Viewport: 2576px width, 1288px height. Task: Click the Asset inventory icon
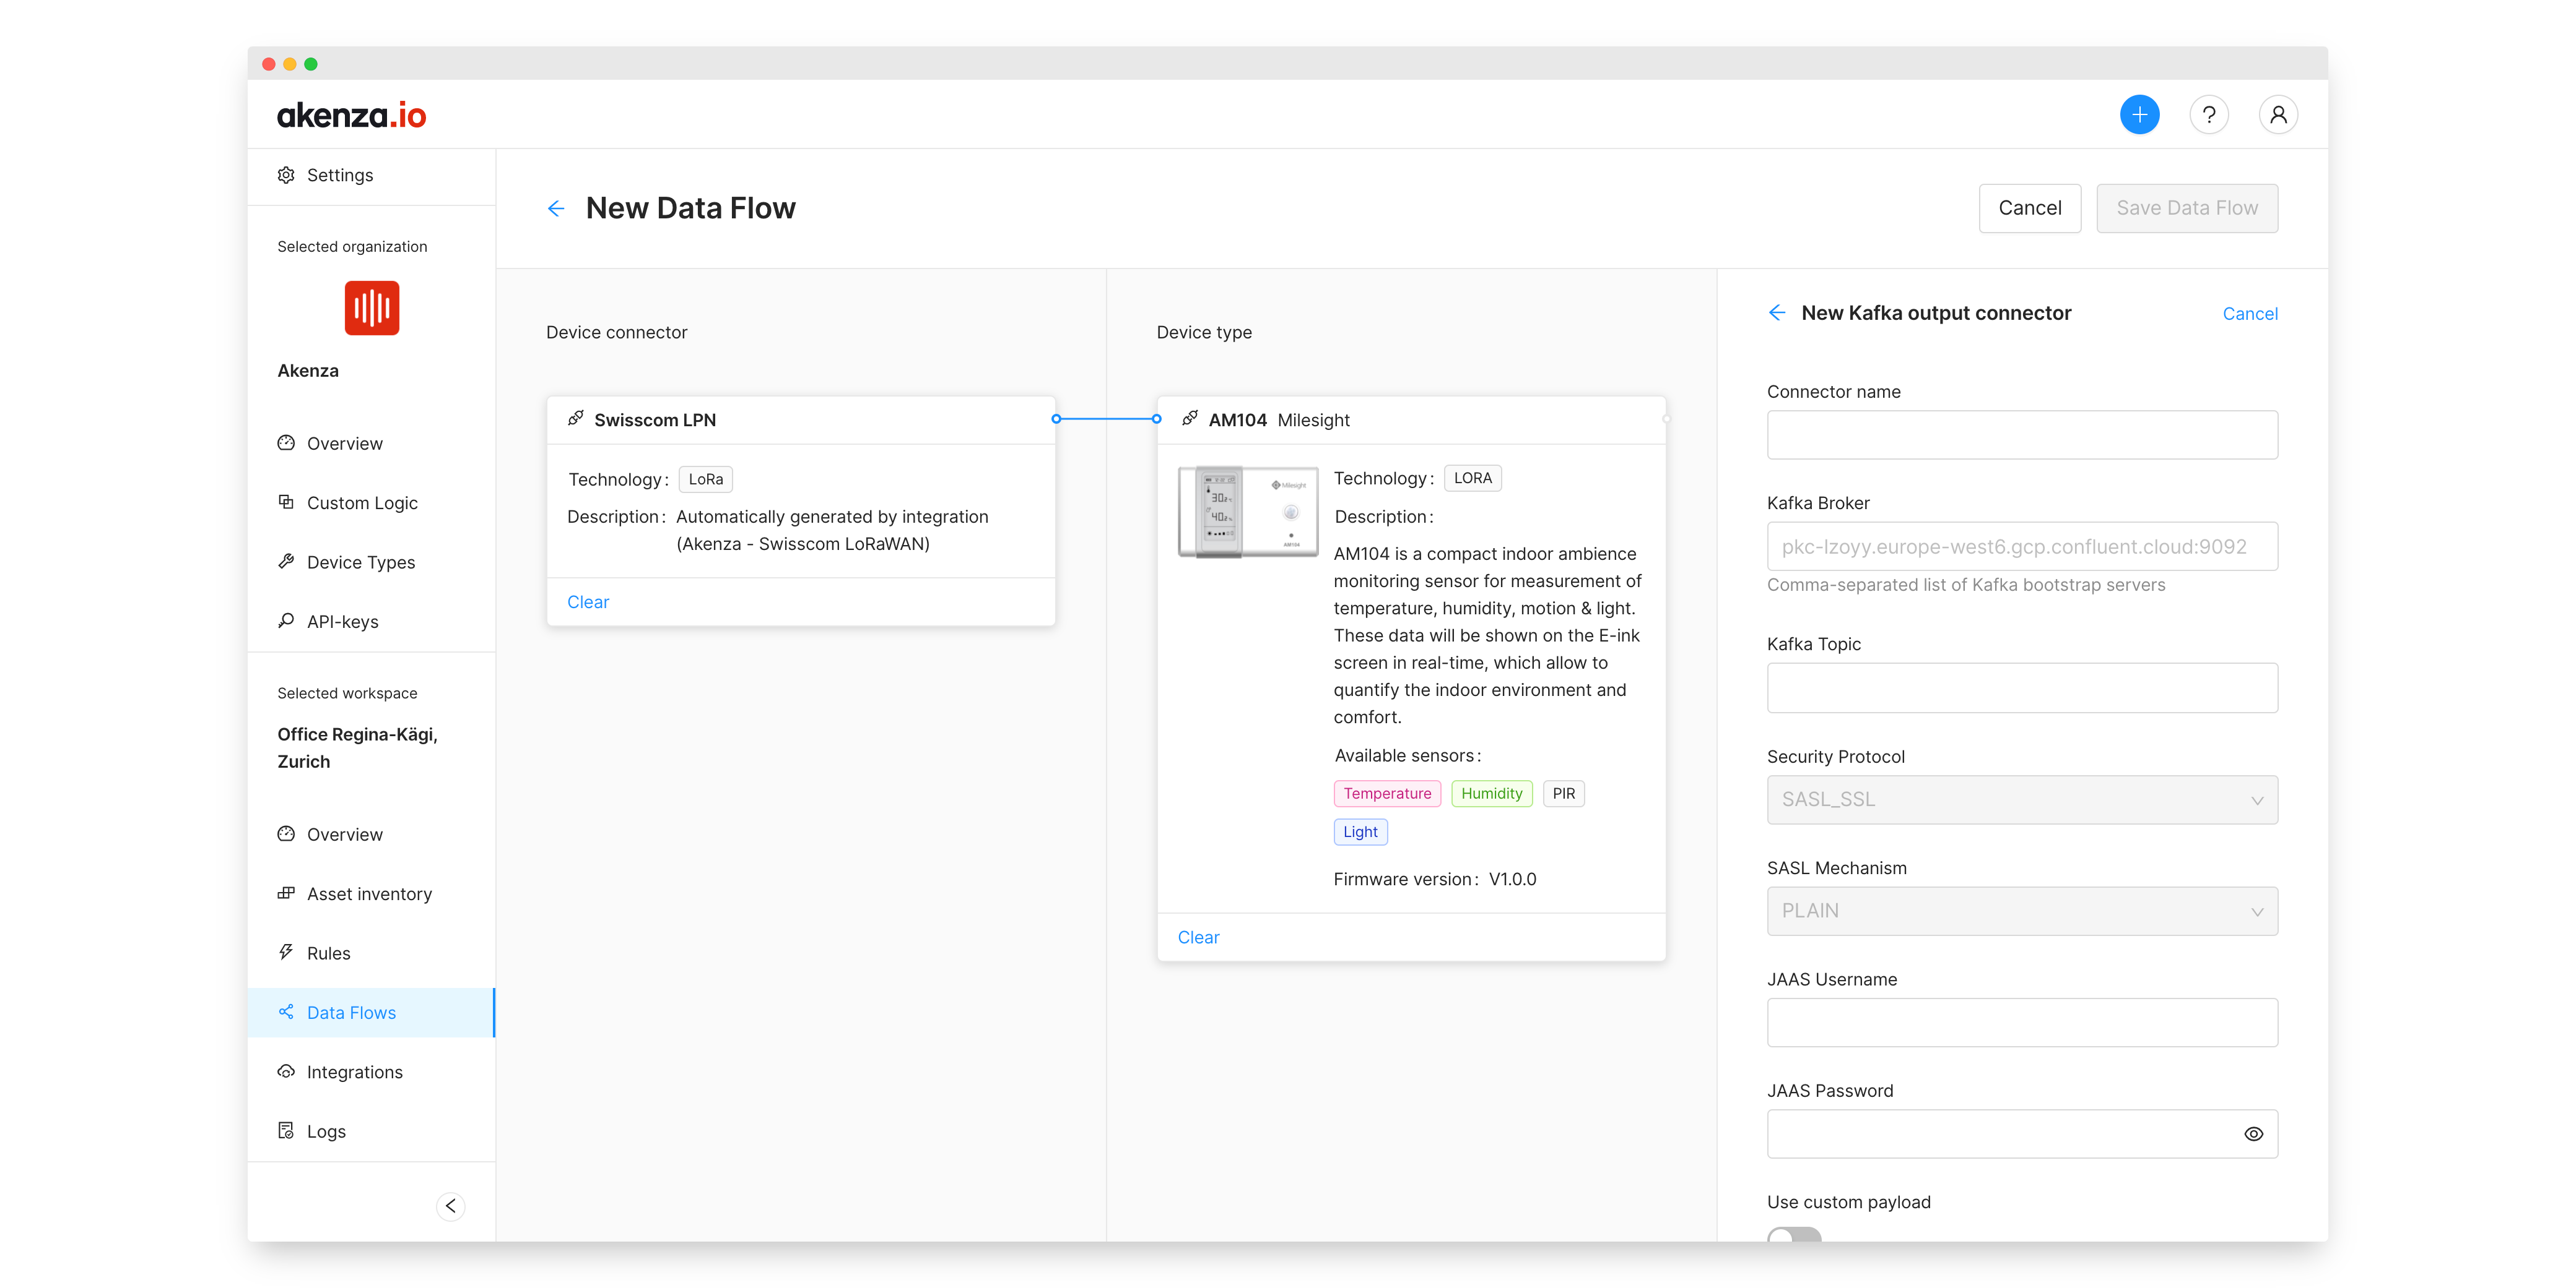pyautogui.click(x=286, y=893)
